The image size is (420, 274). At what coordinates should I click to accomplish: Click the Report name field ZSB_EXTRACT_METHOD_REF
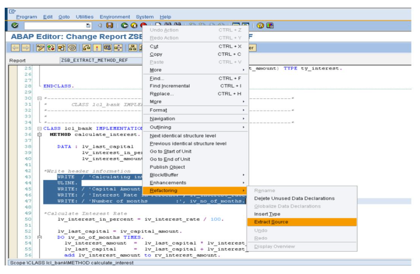point(100,60)
